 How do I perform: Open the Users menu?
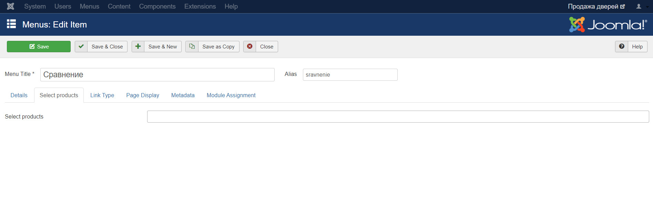click(x=63, y=6)
